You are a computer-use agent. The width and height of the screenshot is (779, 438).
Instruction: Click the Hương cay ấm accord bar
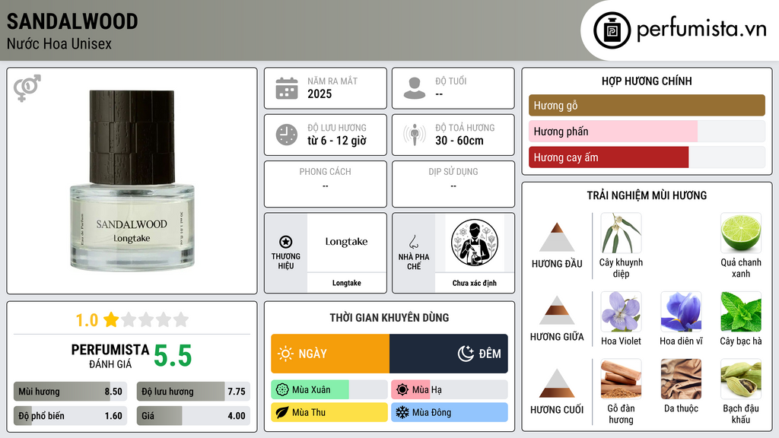647,157
